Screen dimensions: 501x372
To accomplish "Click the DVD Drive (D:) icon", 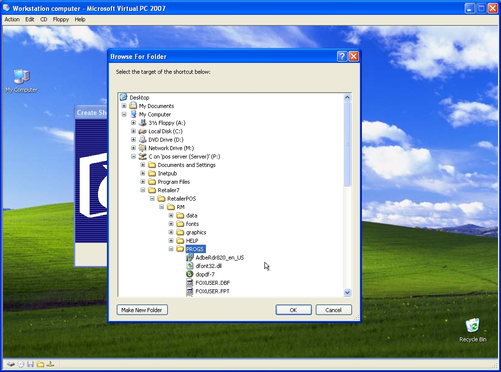I will click(143, 139).
